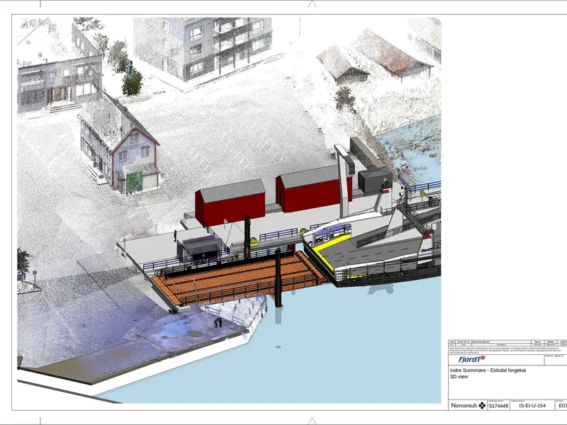Click the drawing number 'IS-EI-U-154'
The height and width of the screenshot is (425, 567).
click(x=532, y=405)
